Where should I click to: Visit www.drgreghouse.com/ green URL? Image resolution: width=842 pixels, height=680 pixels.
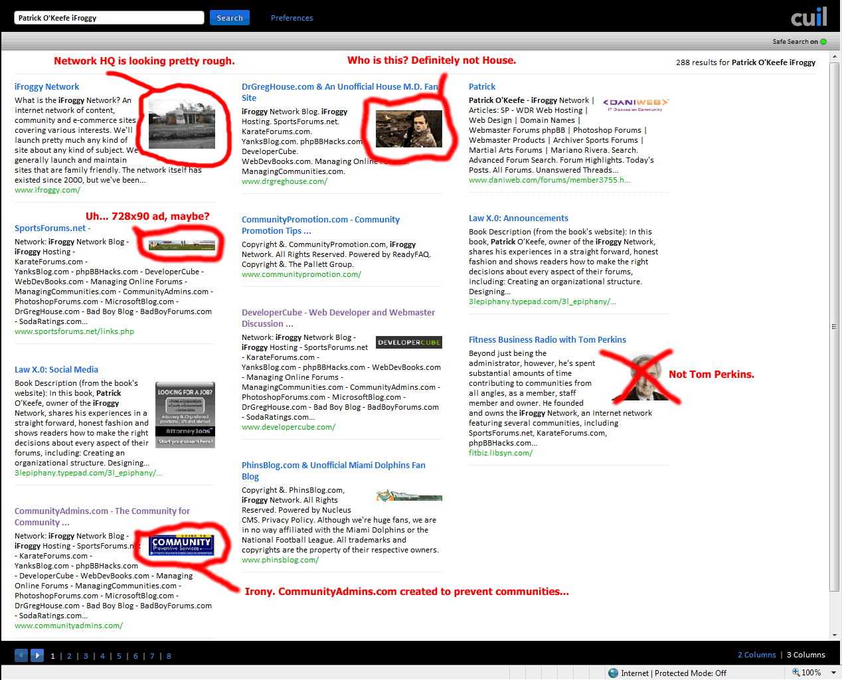tap(284, 181)
